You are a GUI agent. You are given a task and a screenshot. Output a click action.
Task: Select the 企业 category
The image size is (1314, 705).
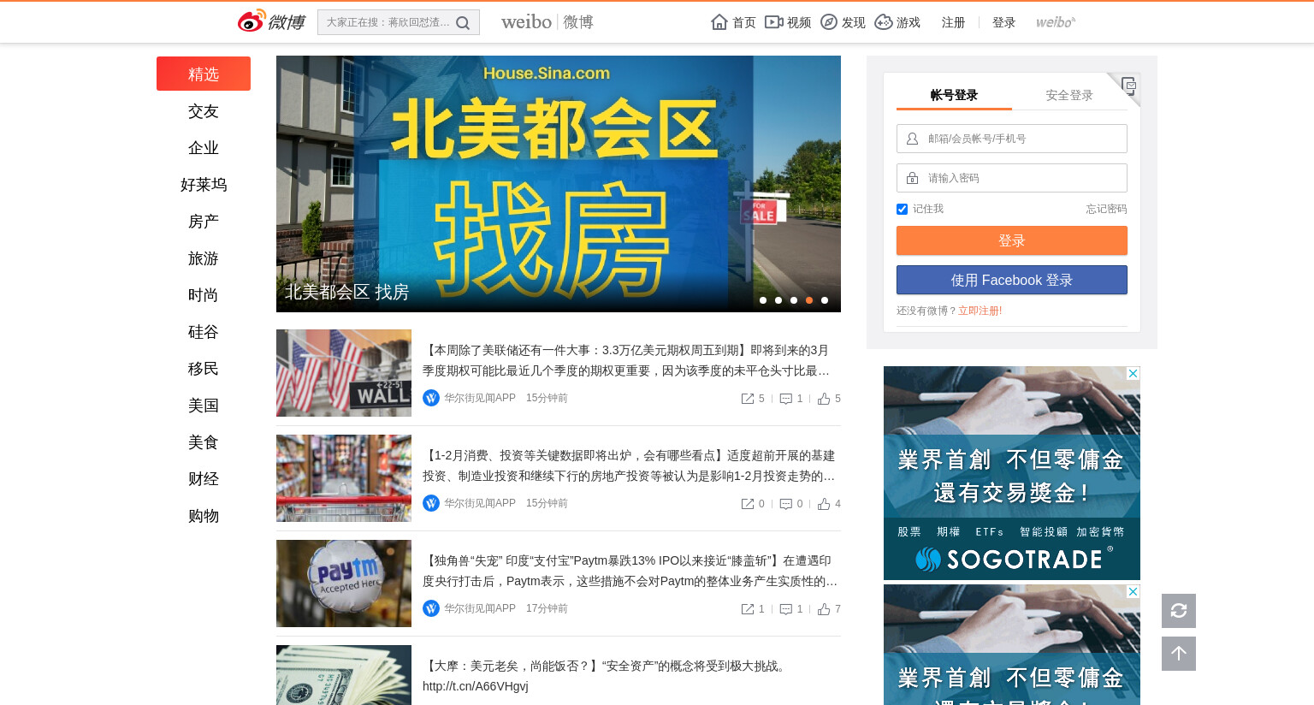[204, 148]
